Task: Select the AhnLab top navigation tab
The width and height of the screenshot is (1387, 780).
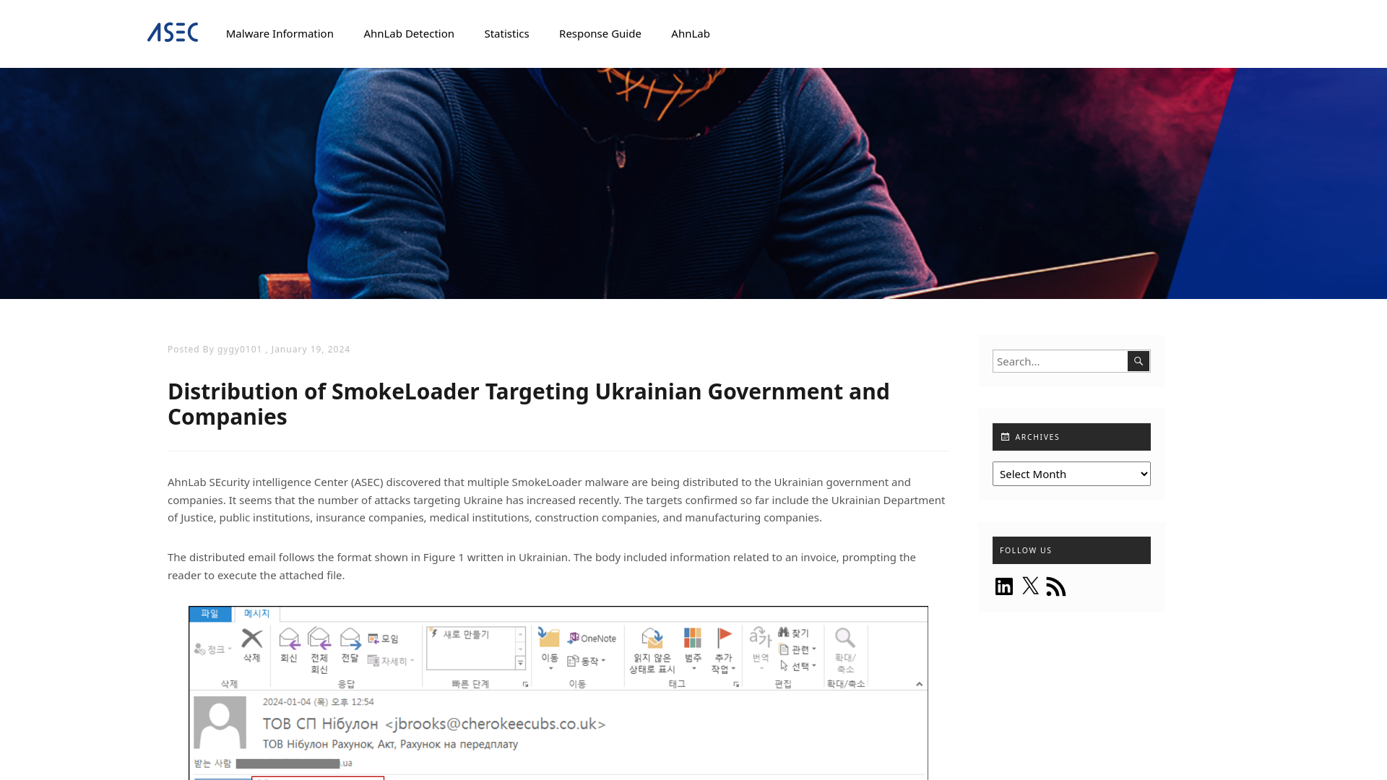Action: pos(690,33)
